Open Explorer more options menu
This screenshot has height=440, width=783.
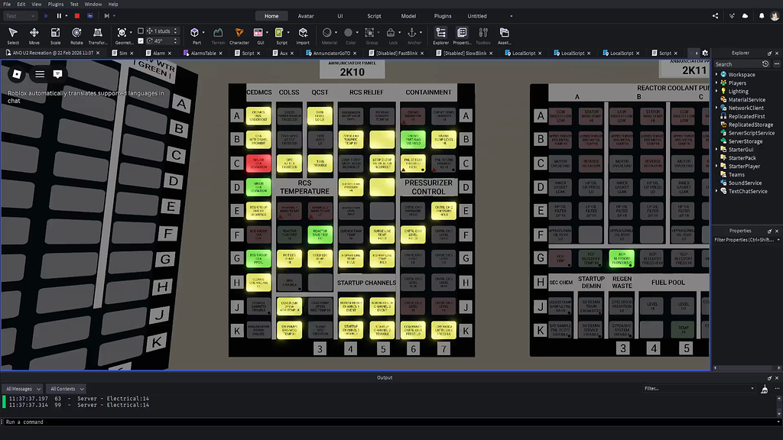(777, 64)
